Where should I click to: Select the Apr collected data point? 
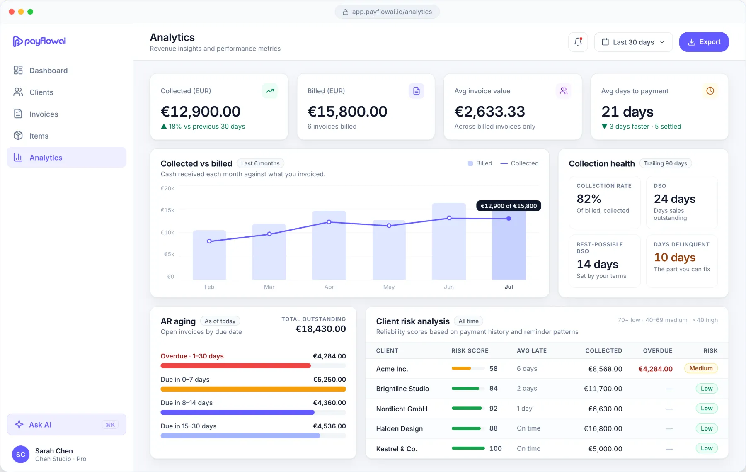[x=329, y=222]
